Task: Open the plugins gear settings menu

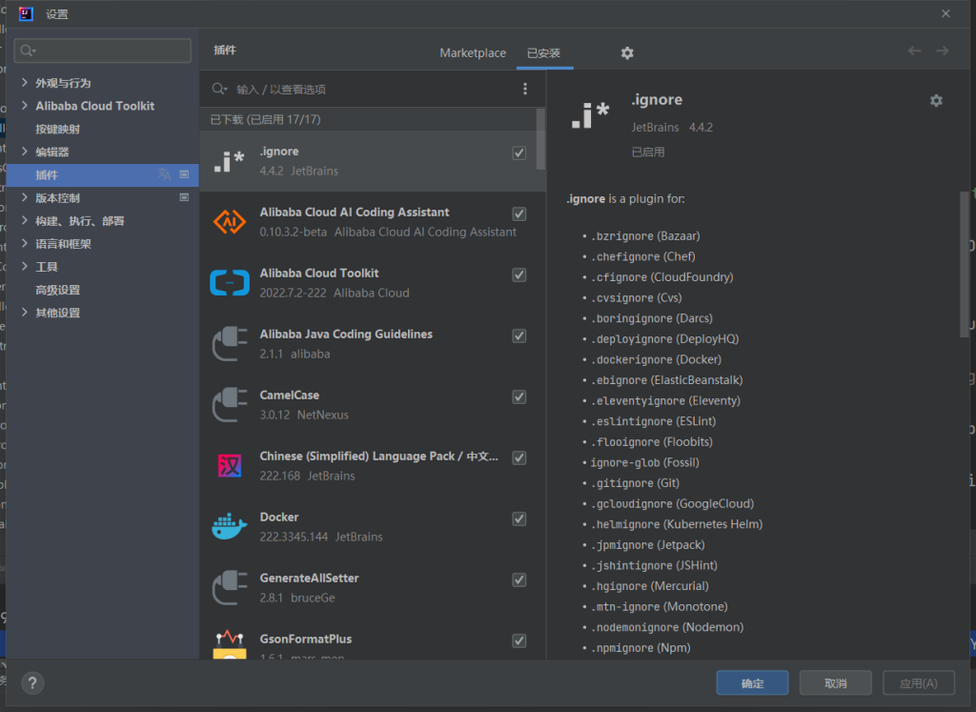Action: (x=627, y=53)
